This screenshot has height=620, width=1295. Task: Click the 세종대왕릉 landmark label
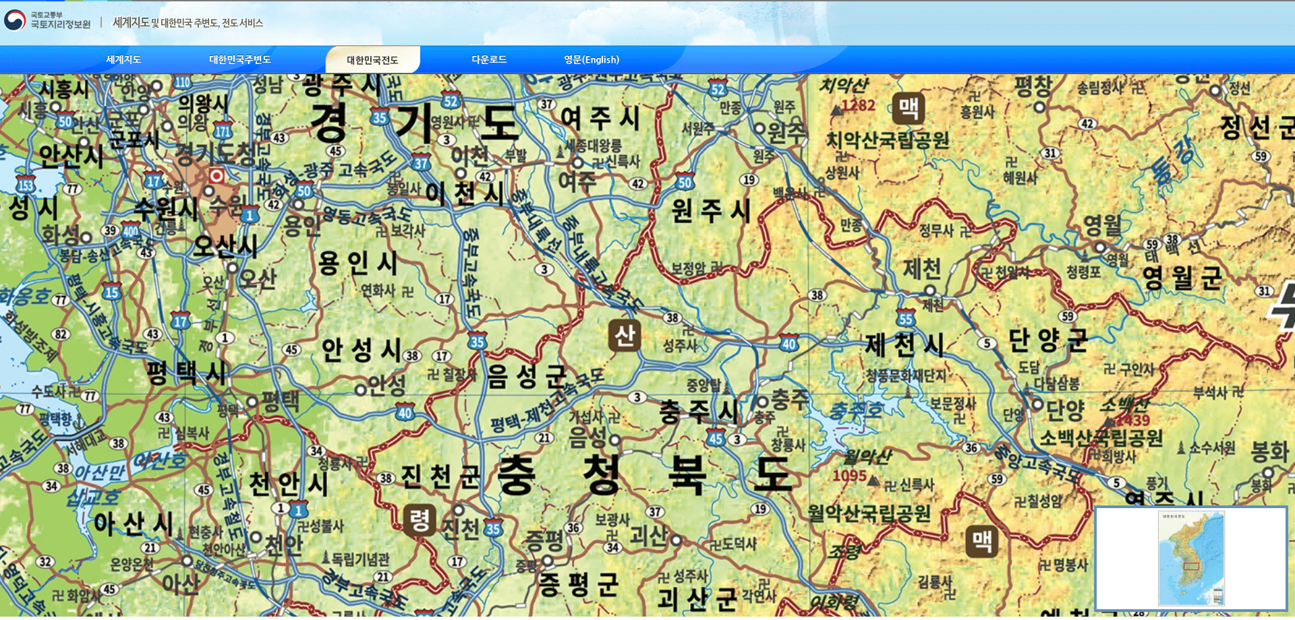[593, 145]
